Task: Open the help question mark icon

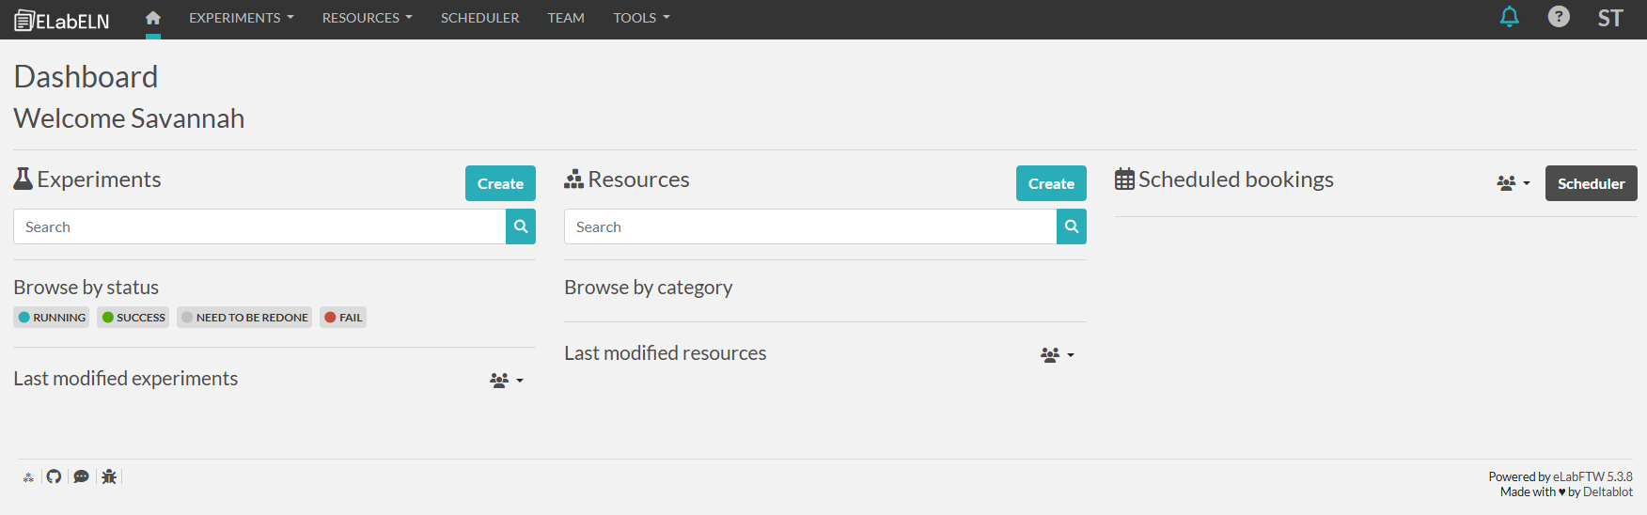Action: [x=1558, y=17]
